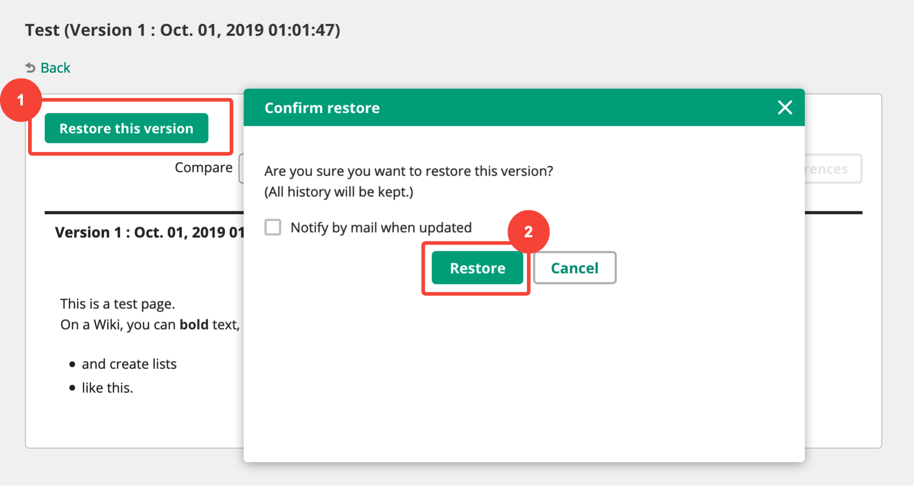Click the red number 2 annotation badge
This screenshot has height=486, width=914.
(528, 232)
